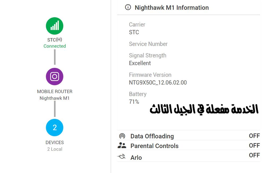265x173 pixels.
Task: Click the purple mobile router icon
Action: pyautogui.click(x=55, y=77)
